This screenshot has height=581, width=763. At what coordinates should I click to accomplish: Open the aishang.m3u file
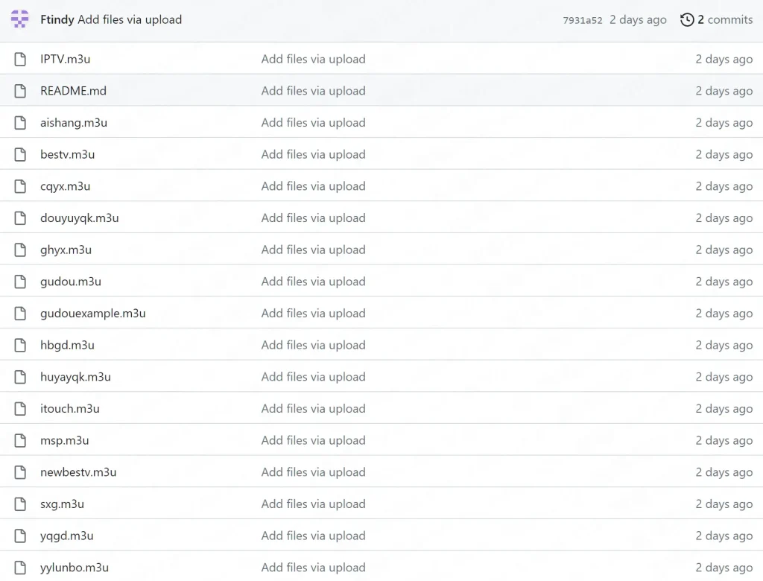(x=74, y=123)
